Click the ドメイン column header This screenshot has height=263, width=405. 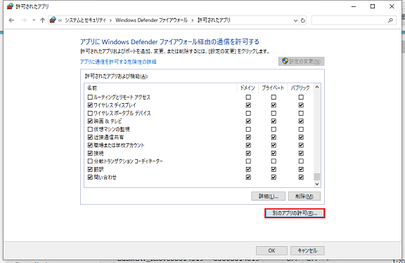[247, 88]
